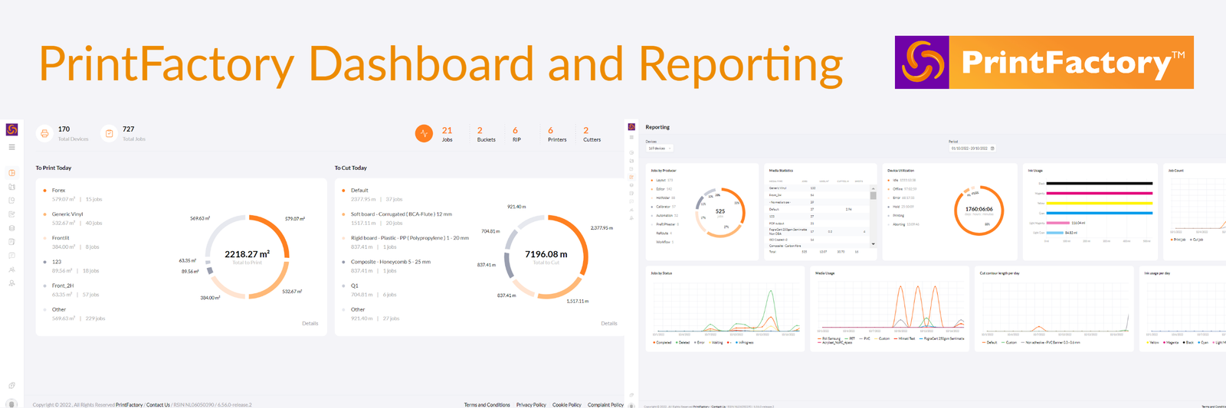Open the PrintFactory footer link
This screenshot has height=408, width=1226.
pyautogui.click(x=129, y=405)
